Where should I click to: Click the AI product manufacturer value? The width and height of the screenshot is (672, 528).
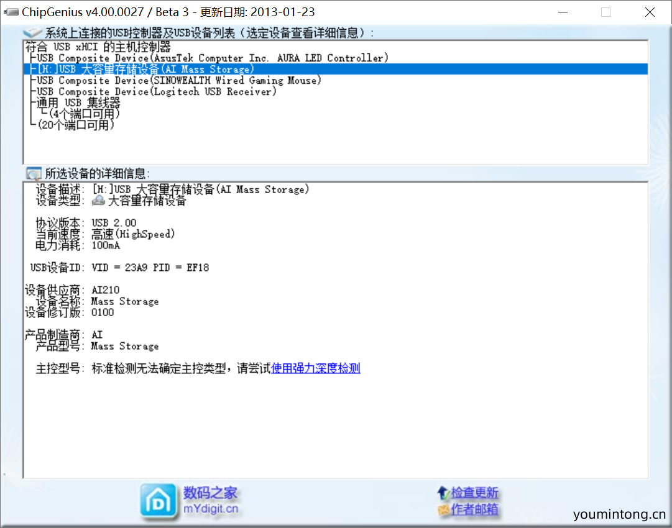pyautogui.click(x=97, y=334)
